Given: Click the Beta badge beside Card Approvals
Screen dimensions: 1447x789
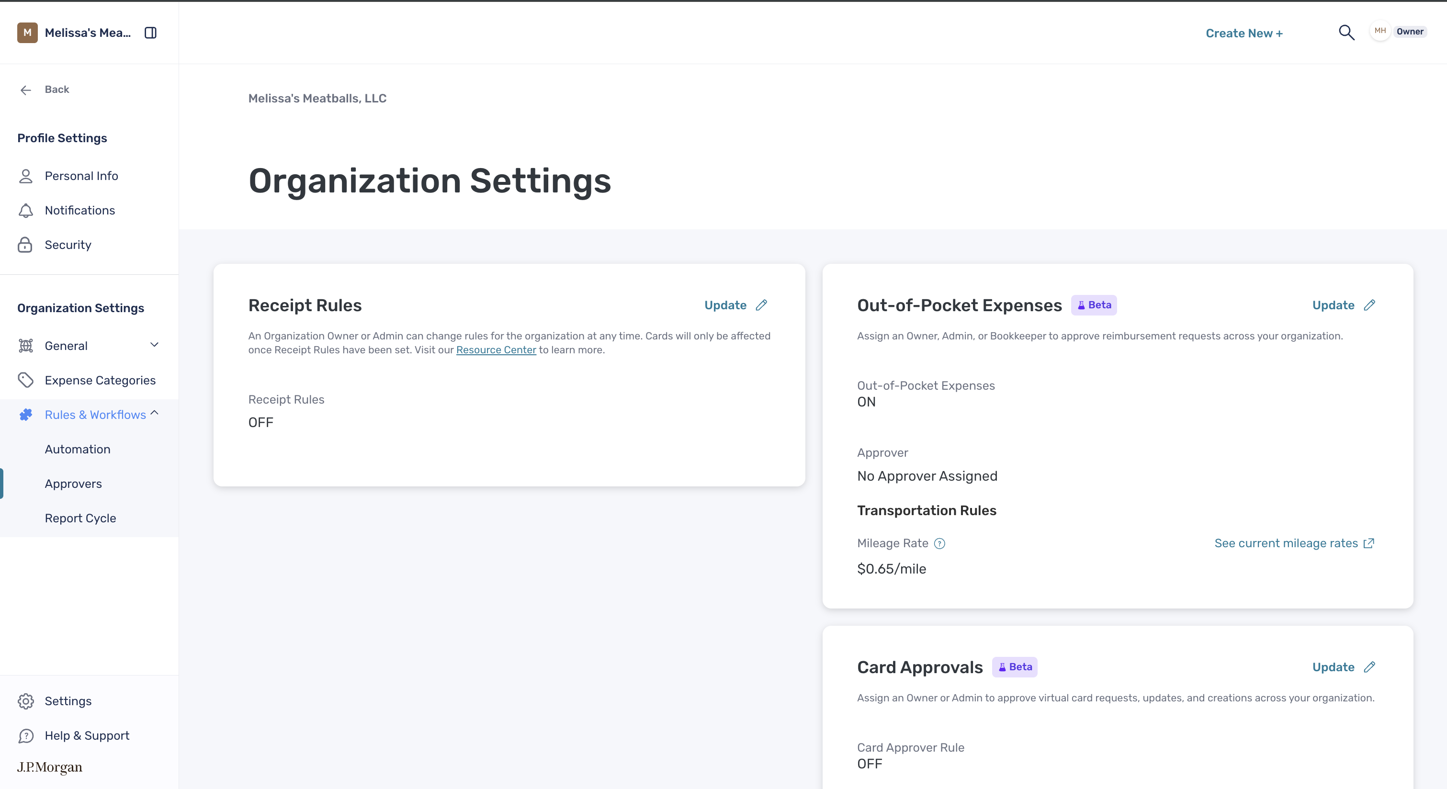Looking at the screenshot, I should coord(1015,667).
